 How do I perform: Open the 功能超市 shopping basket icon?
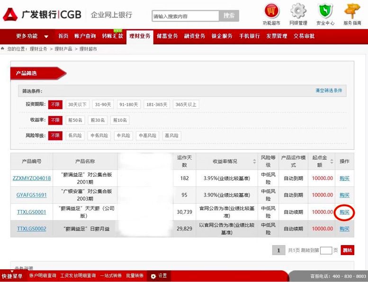pyautogui.click(x=271, y=10)
